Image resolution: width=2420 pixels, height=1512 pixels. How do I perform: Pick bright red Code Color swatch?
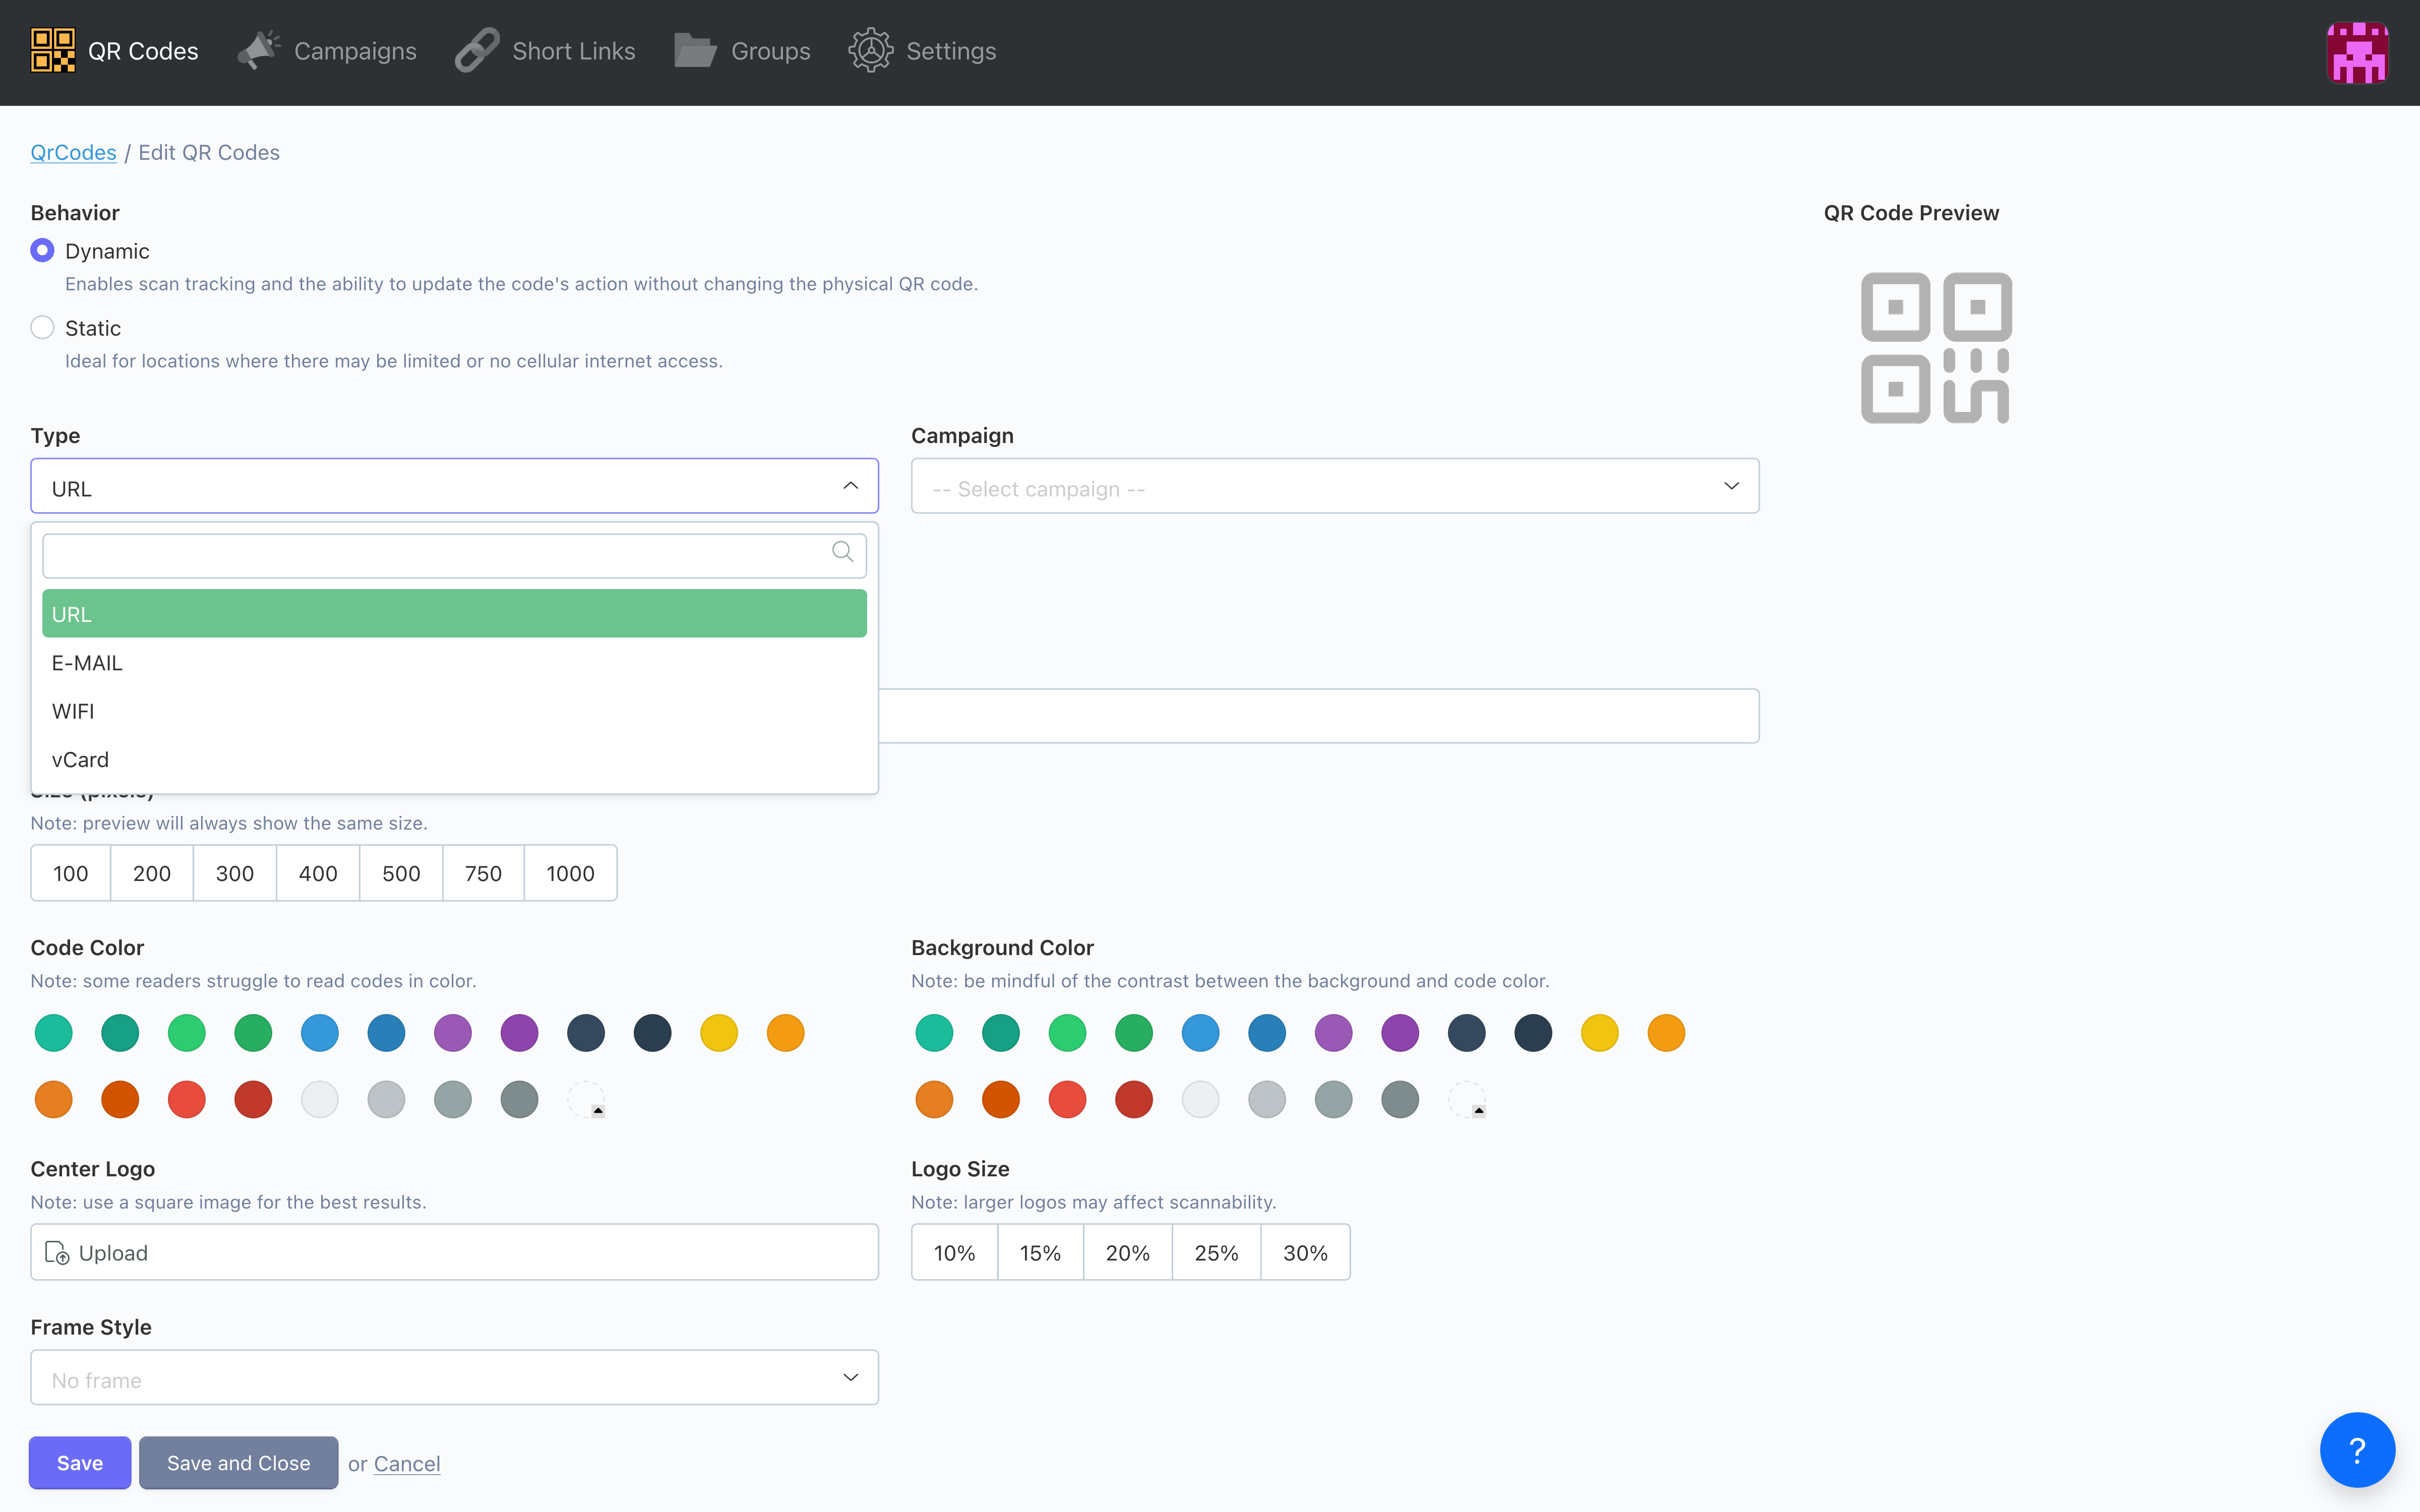(186, 1099)
